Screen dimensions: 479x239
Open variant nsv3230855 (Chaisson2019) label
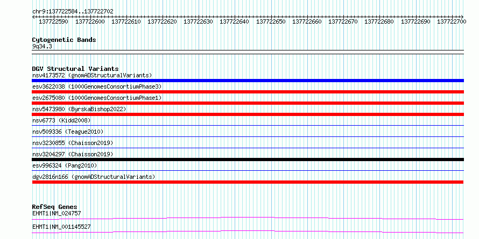click(73, 143)
